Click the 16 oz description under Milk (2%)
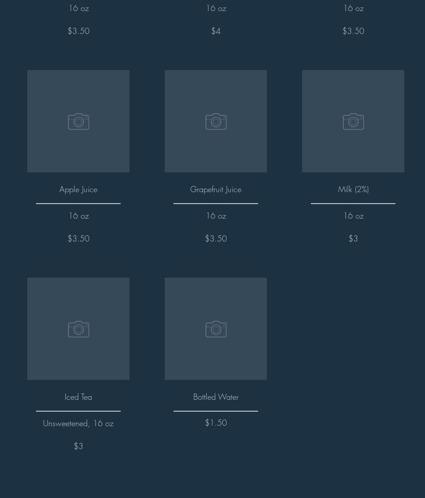Image resolution: width=425 pixels, height=498 pixels. (x=353, y=216)
